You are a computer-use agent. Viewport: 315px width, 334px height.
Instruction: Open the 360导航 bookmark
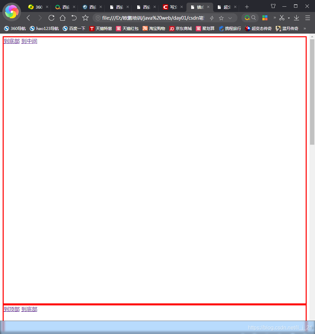pos(15,29)
